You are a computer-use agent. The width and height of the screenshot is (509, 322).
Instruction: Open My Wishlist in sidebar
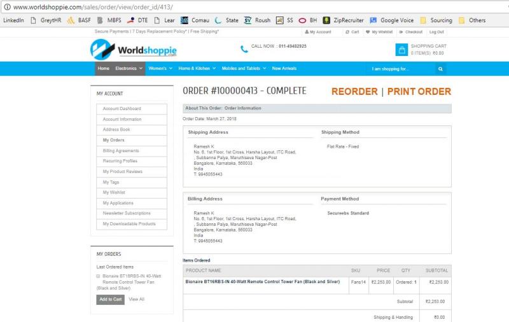(132, 192)
